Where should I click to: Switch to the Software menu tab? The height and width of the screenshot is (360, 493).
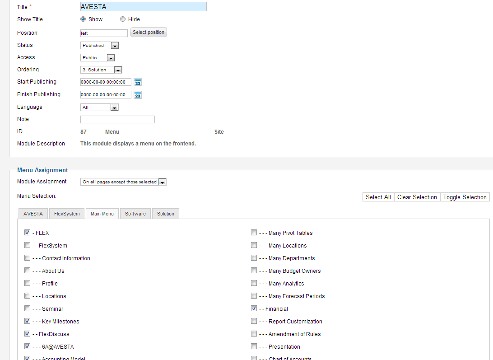(135, 214)
